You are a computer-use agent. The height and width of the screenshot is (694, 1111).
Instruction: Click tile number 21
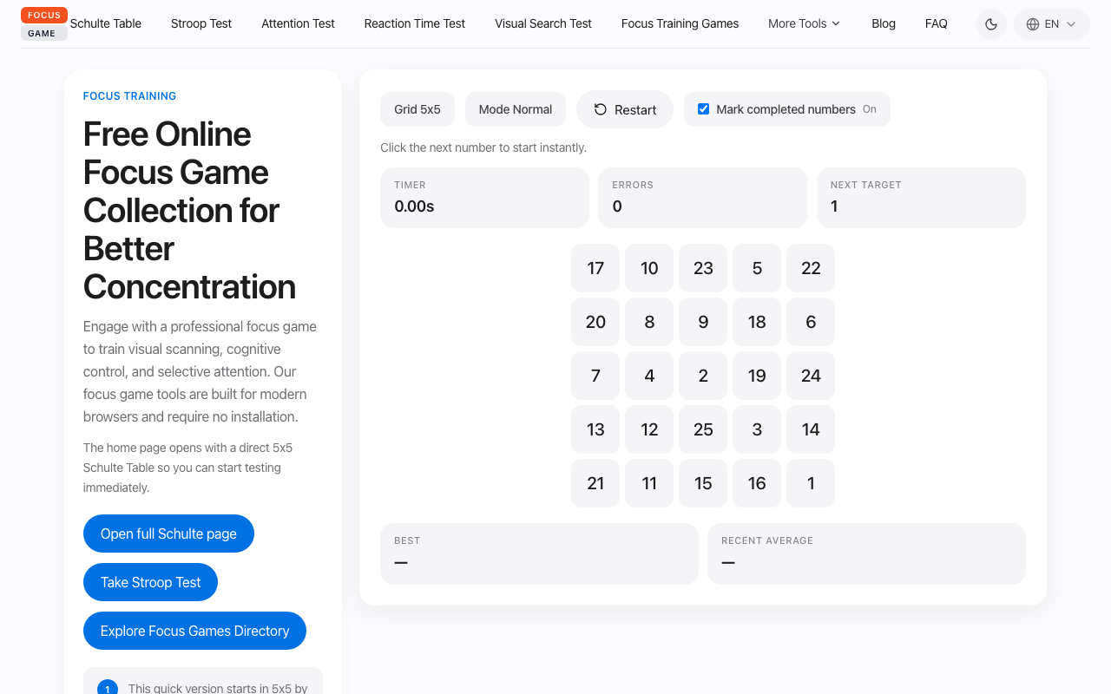point(595,483)
